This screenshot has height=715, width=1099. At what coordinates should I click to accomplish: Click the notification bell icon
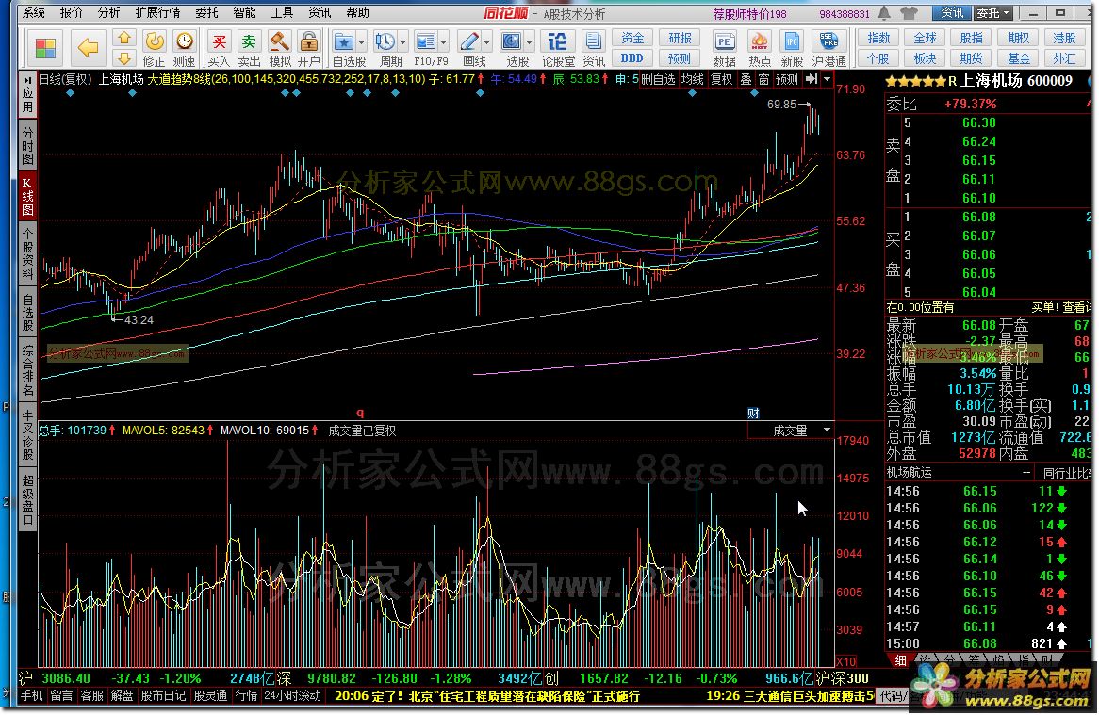[x=884, y=12]
